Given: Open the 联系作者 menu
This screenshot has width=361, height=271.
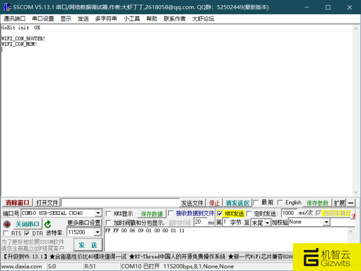Looking at the screenshot, I should pos(175,19).
